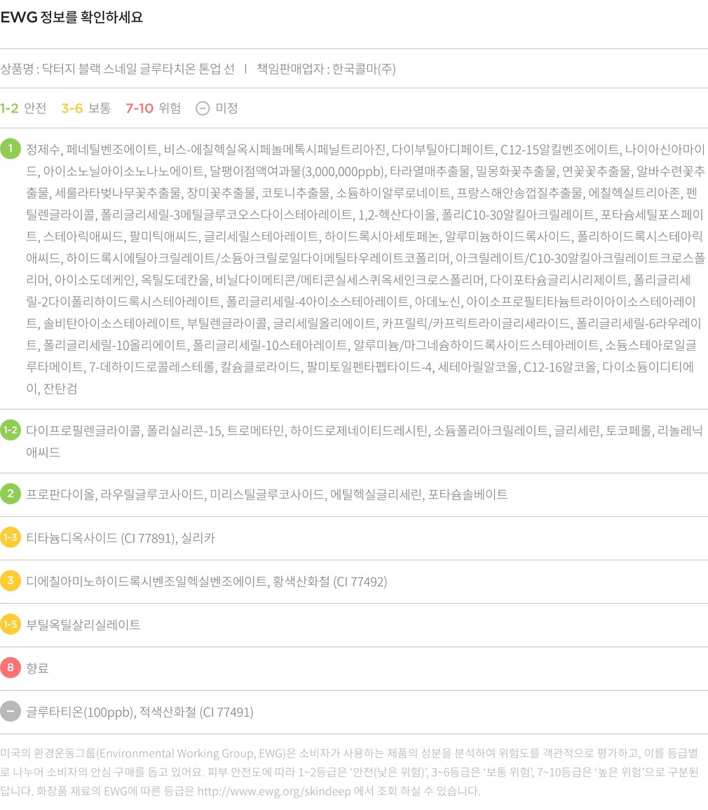Viewport: 708px width, 810px height.
Task: Click the green grade 2 badge beside 프로판다이올
Action: click(x=11, y=494)
